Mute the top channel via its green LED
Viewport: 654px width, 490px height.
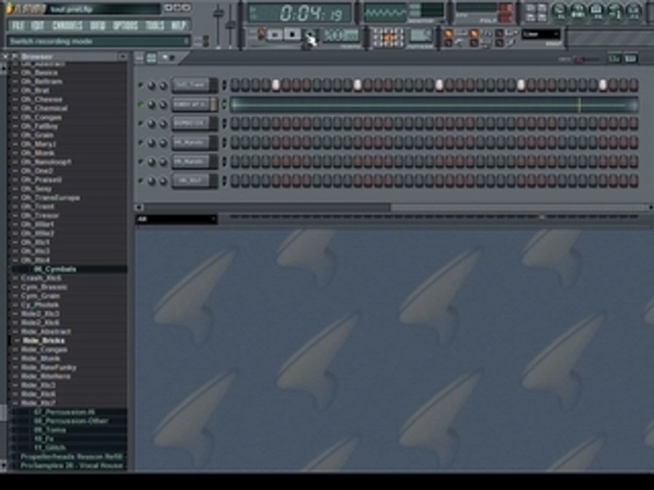pyautogui.click(x=140, y=86)
